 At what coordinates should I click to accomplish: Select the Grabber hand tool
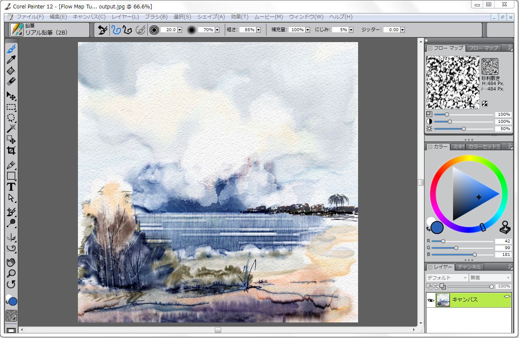tap(11, 263)
